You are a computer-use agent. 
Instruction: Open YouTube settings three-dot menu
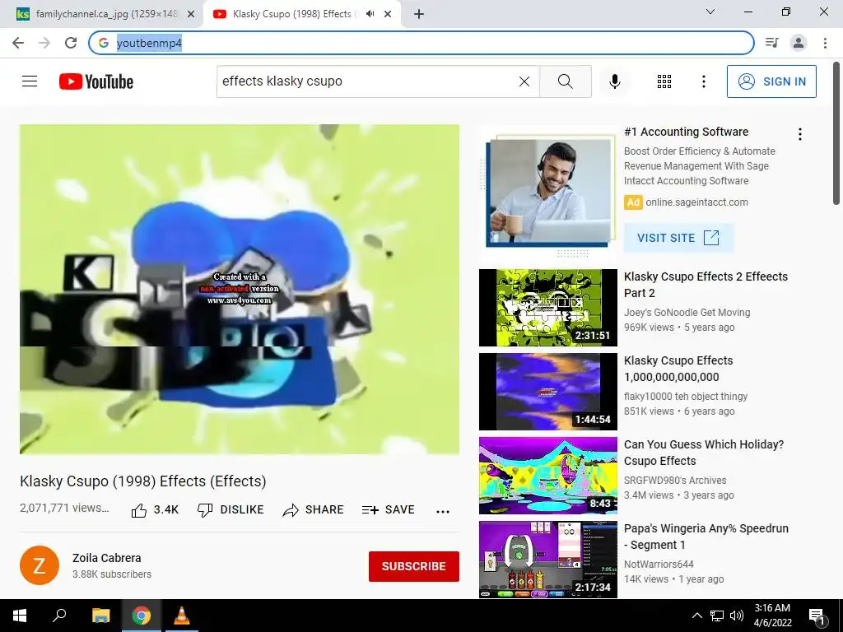click(703, 81)
